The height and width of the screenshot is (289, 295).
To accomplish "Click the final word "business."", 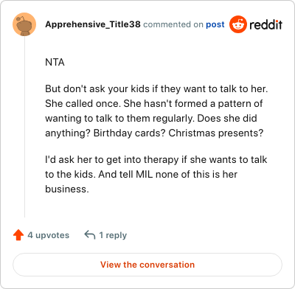I will tap(67, 189).
